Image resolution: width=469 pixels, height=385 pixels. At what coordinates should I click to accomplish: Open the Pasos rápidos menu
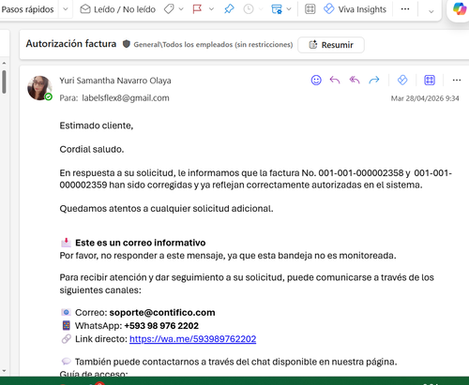pyautogui.click(x=27, y=9)
